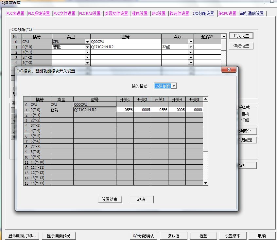The width and height of the screenshot is (277, 240).
Task: Switch to the PLC名设置 tab
Action: [x=15, y=13]
